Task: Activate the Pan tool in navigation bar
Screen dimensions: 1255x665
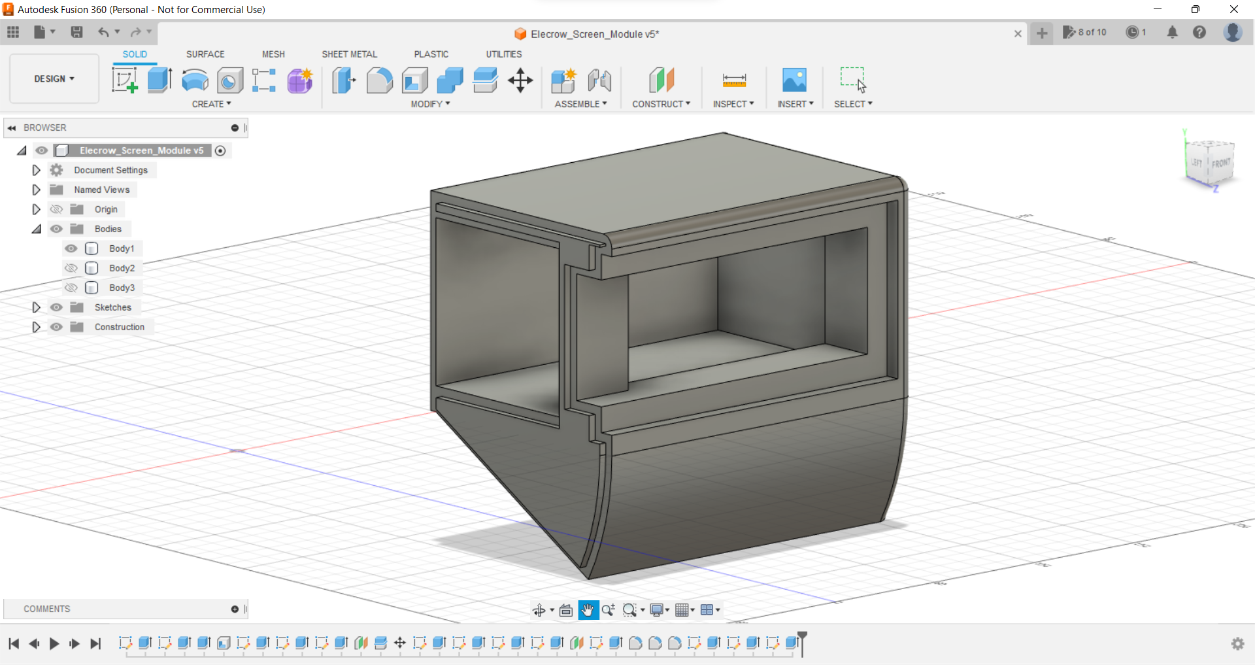Action: (588, 610)
